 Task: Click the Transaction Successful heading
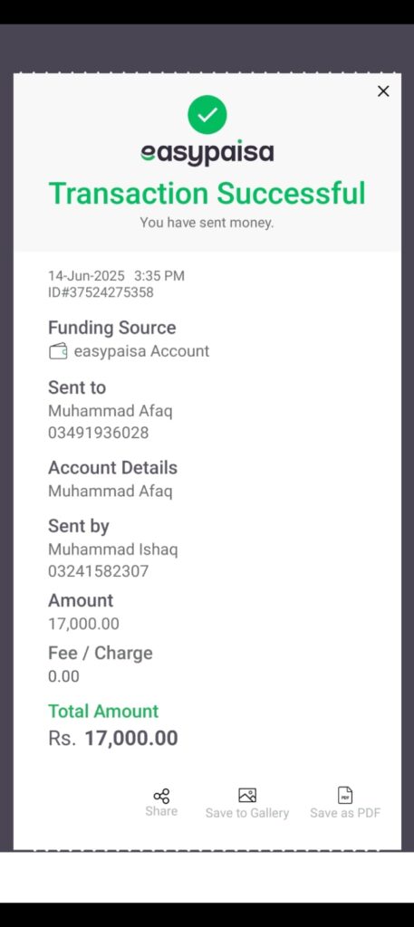point(207,194)
